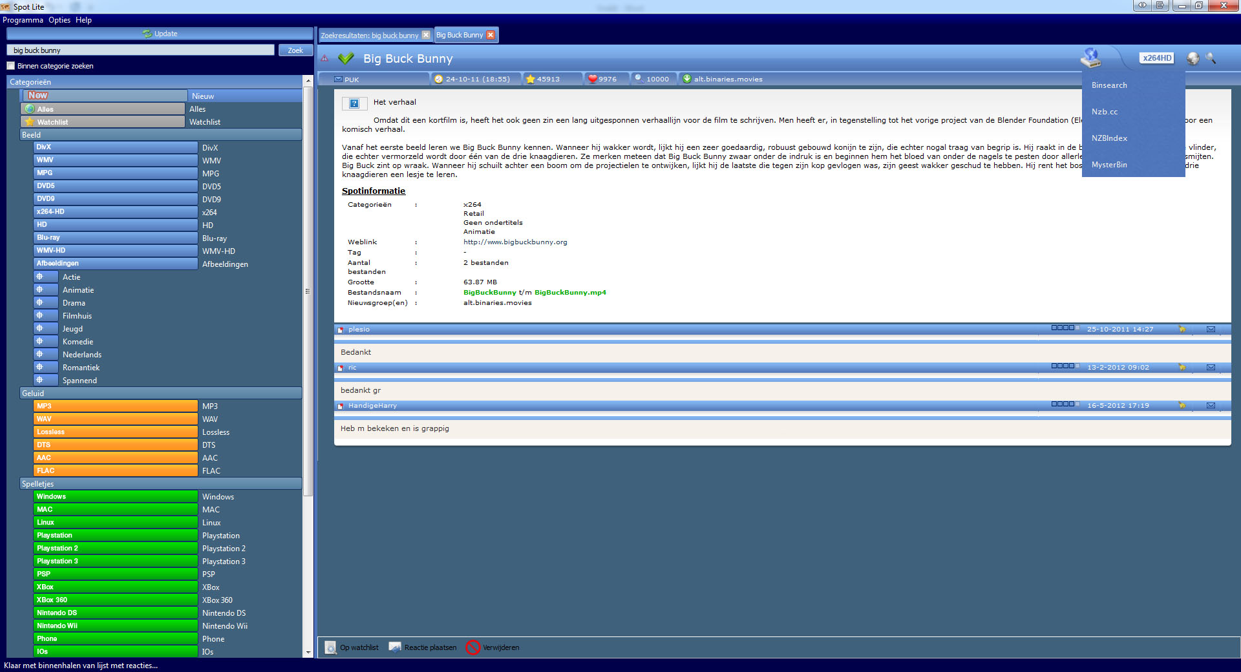Click the green refresh icon on the Update bar
This screenshot has height=672, width=1241.
click(148, 34)
